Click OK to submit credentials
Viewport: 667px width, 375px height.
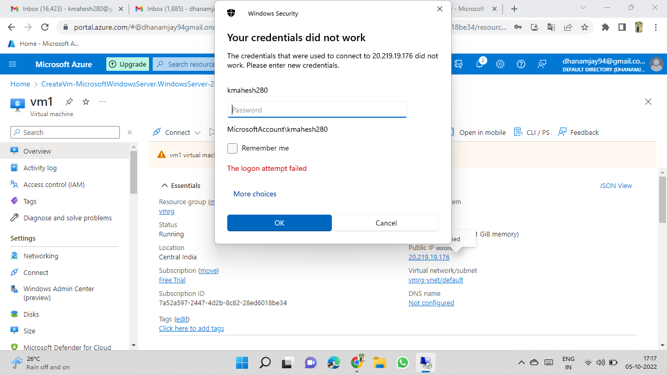[x=279, y=222]
